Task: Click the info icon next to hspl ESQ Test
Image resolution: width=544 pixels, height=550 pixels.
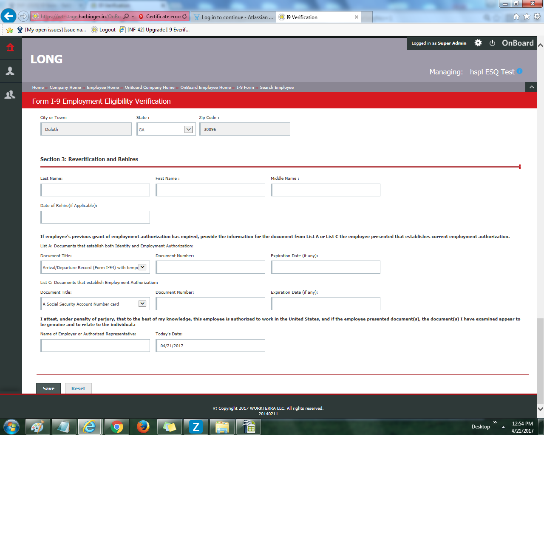Action: (x=519, y=71)
